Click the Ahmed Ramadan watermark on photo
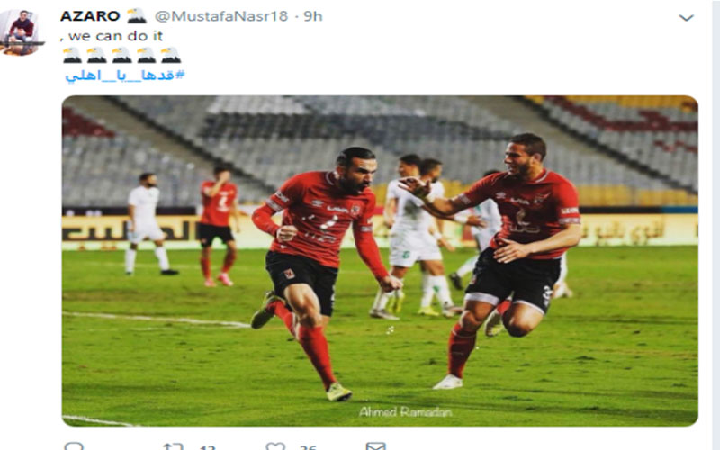720x450 pixels. tap(406, 412)
